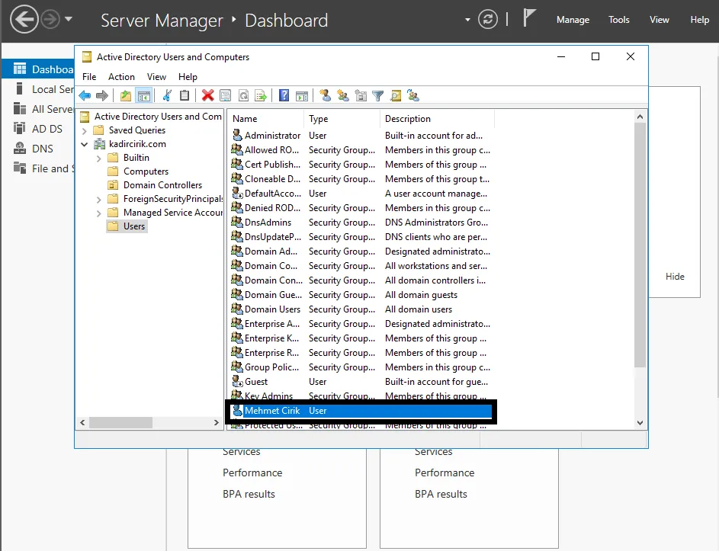Click the list pane scroll up arrow
Screen dimensions: 719x551
click(640, 117)
